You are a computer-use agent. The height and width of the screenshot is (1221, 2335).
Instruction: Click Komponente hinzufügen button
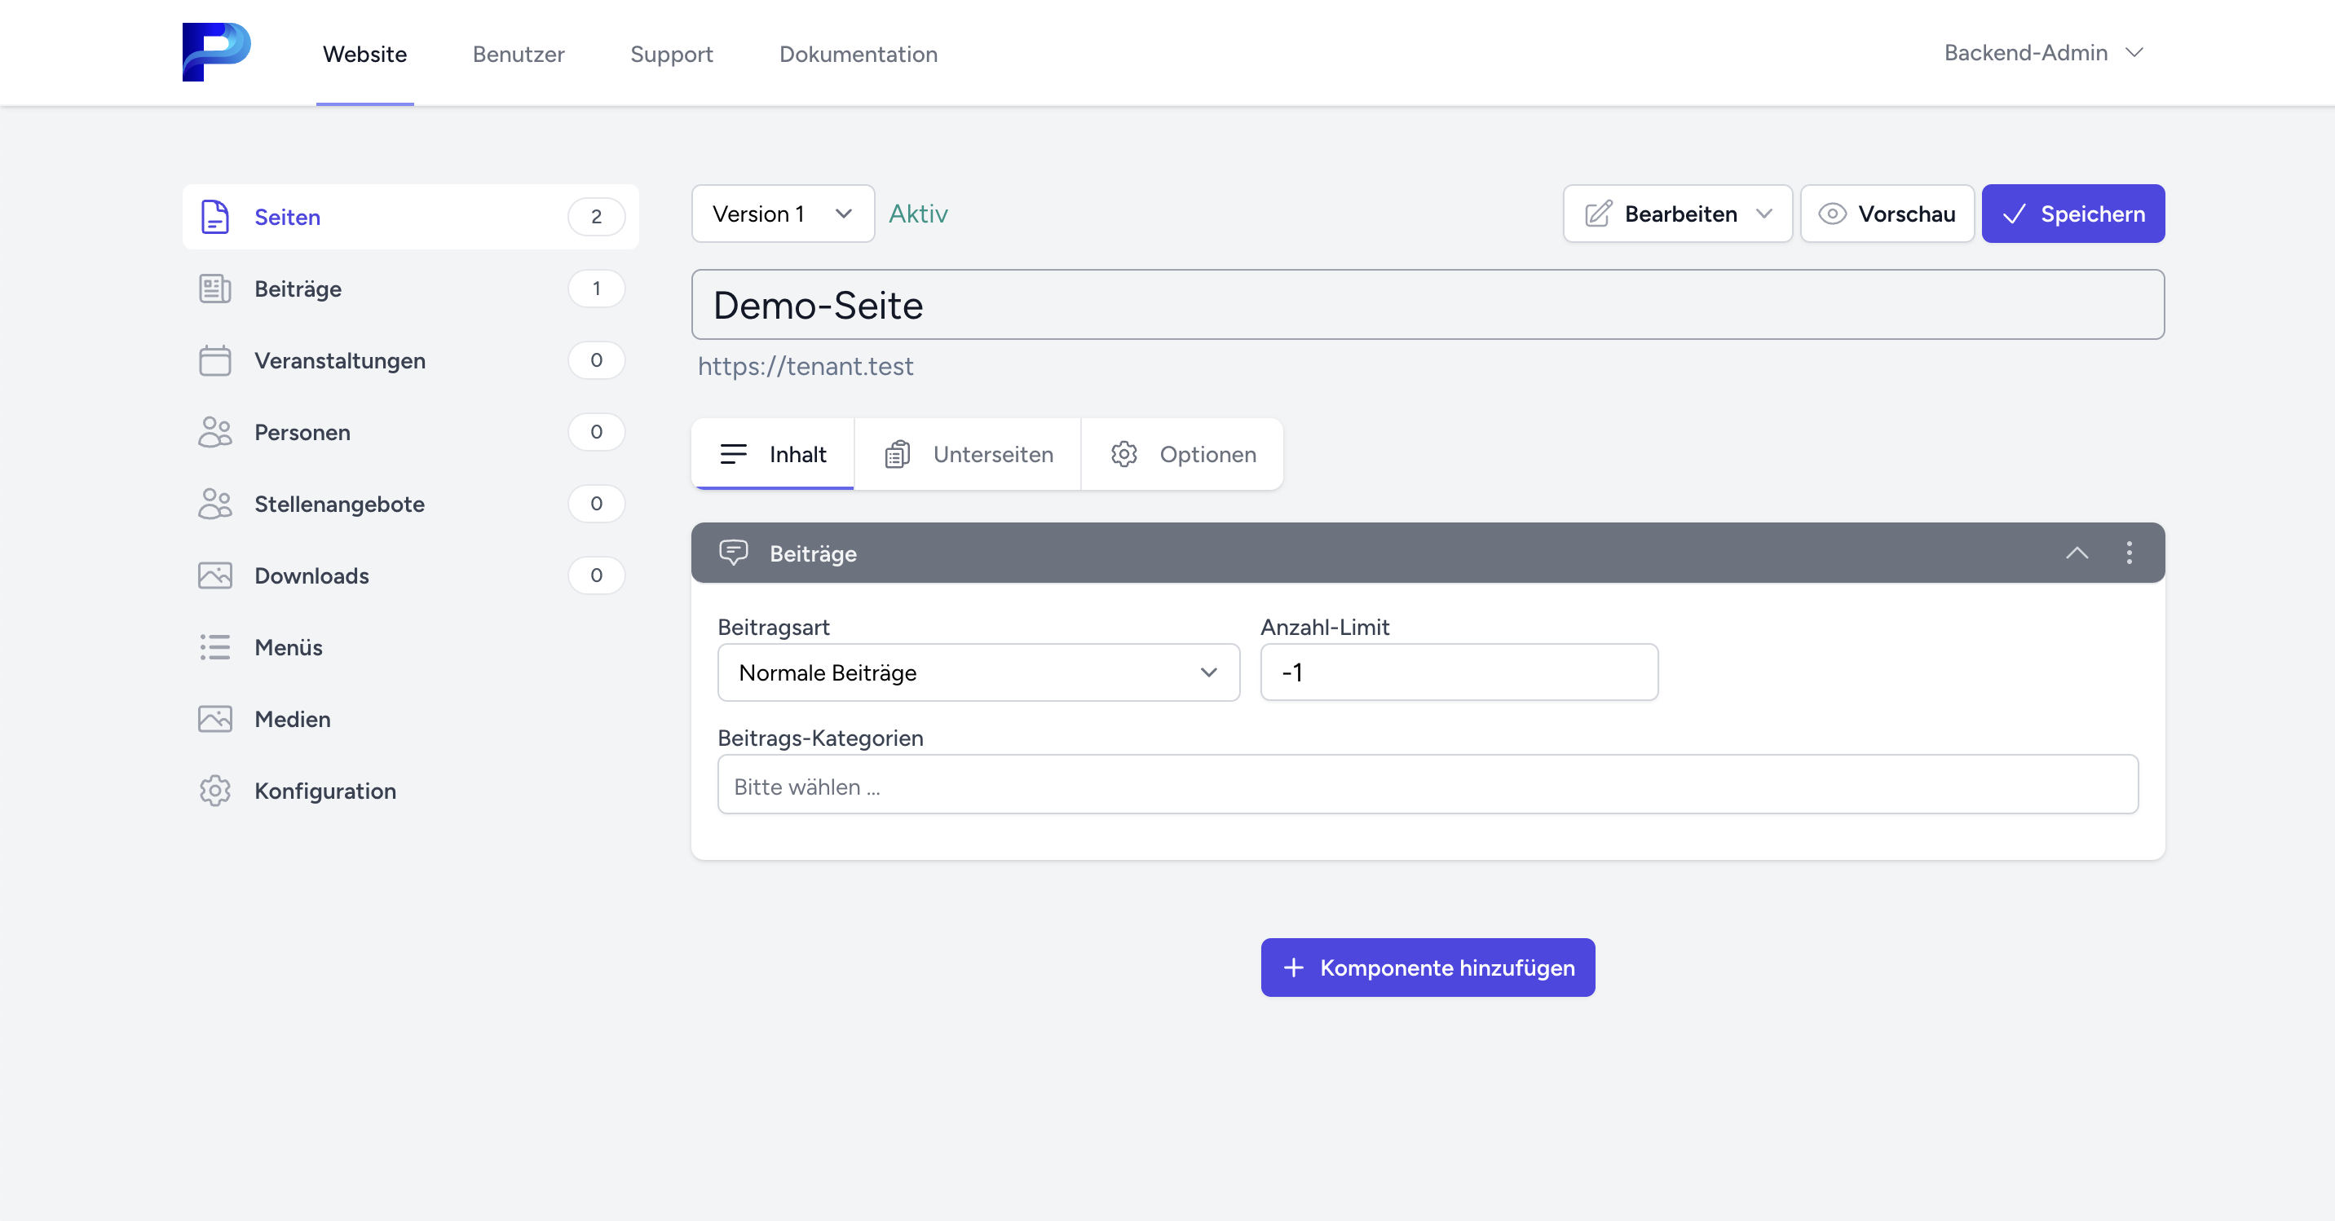(1427, 968)
